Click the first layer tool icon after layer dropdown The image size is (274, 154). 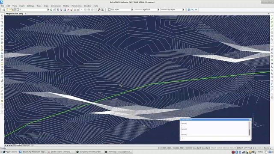tap(51, 9)
